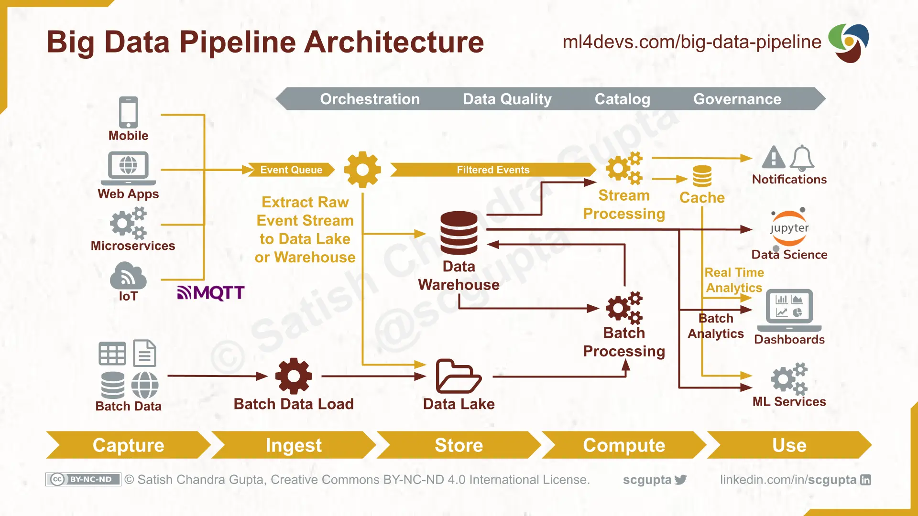Click the Creative Commons BY-NC-ND license badge

click(x=83, y=480)
